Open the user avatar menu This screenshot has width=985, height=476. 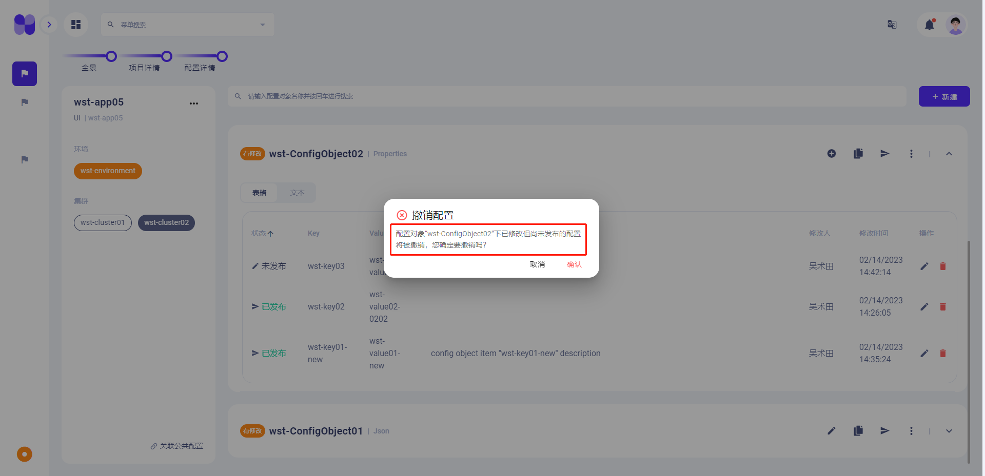click(x=955, y=25)
